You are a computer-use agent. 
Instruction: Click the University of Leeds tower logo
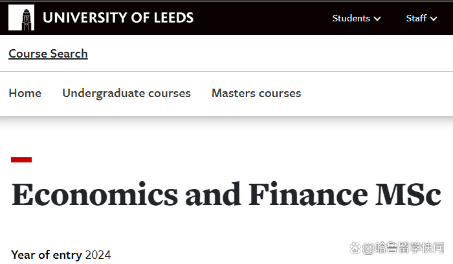21,18
